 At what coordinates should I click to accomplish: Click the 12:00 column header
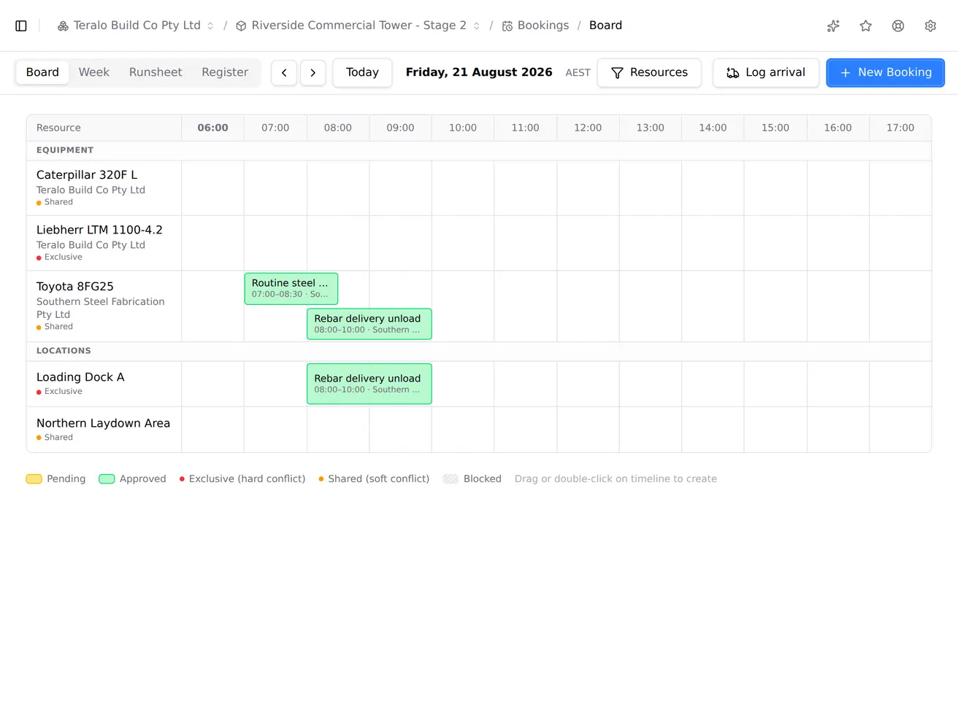pyautogui.click(x=588, y=128)
